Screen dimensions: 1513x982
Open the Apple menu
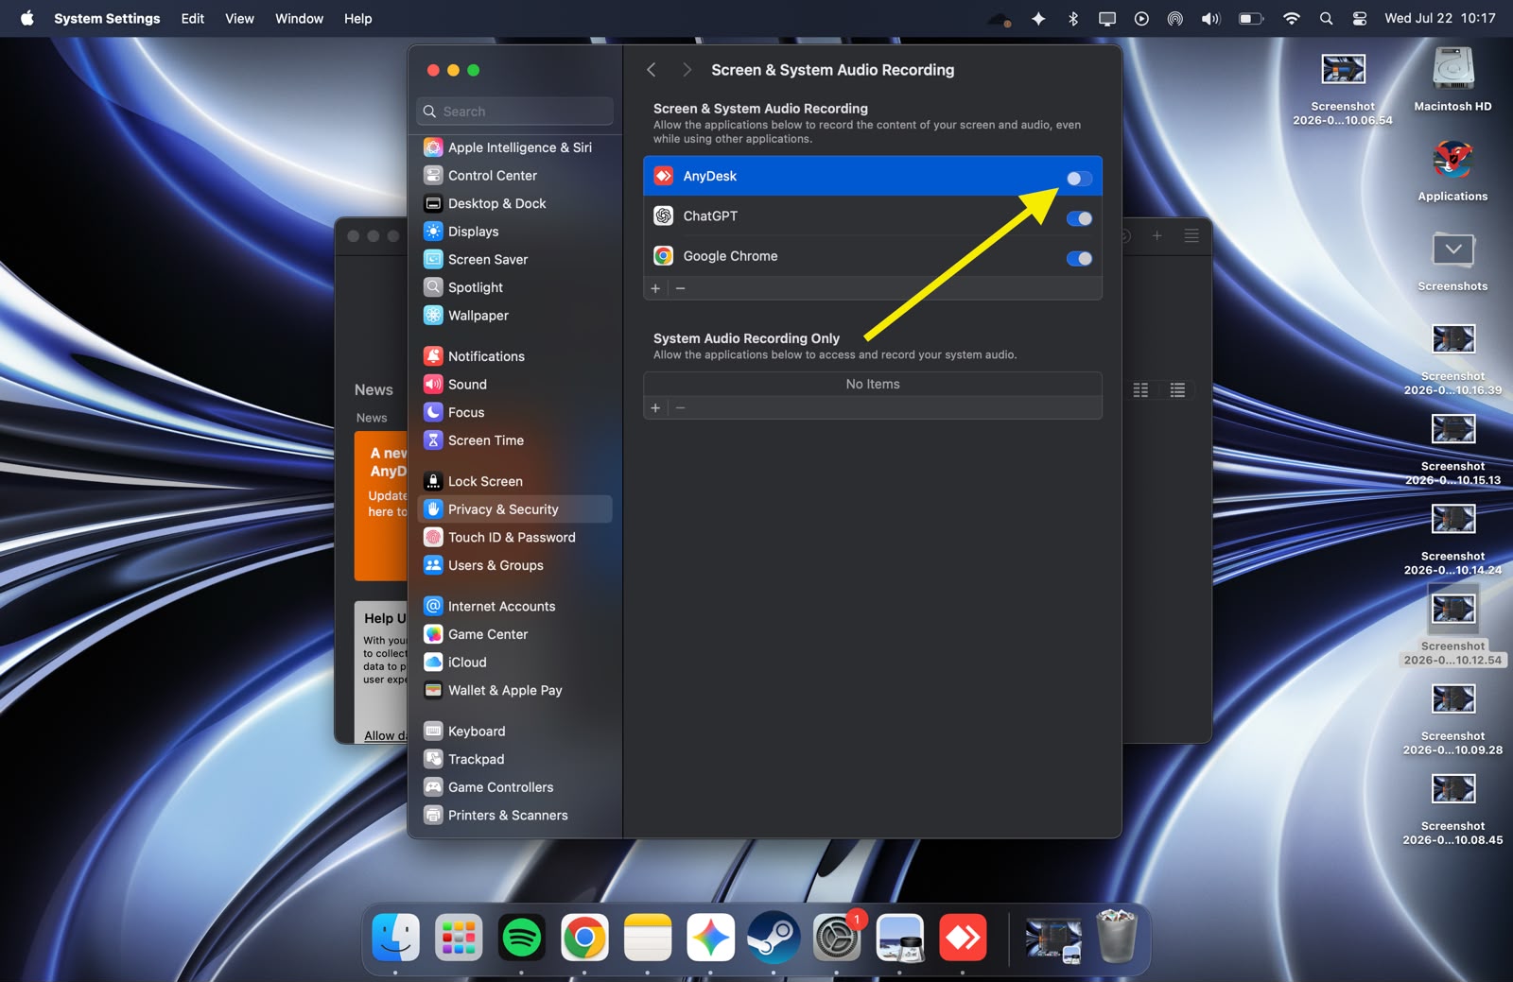pos(26,19)
